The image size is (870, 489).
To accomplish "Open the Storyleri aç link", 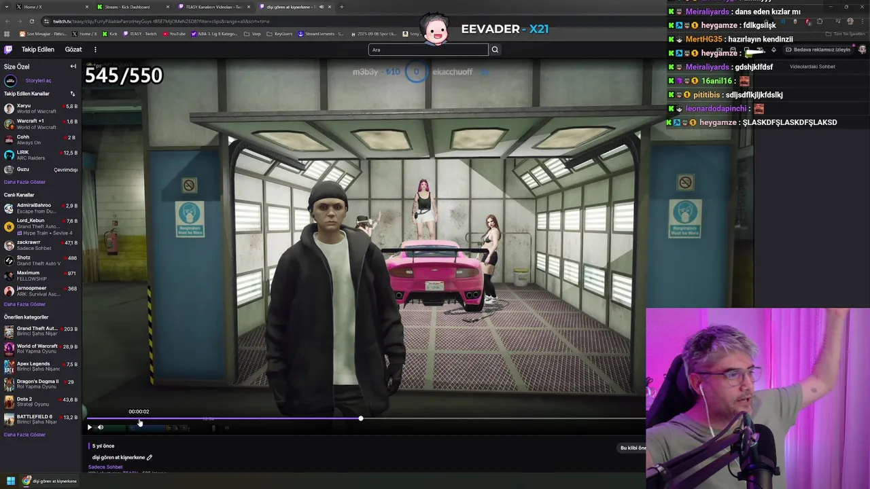I will tap(38, 80).
